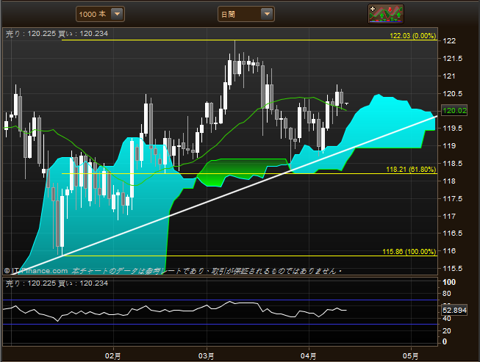
Task: Click the arrow beside 日間
Action: coord(267,14)
